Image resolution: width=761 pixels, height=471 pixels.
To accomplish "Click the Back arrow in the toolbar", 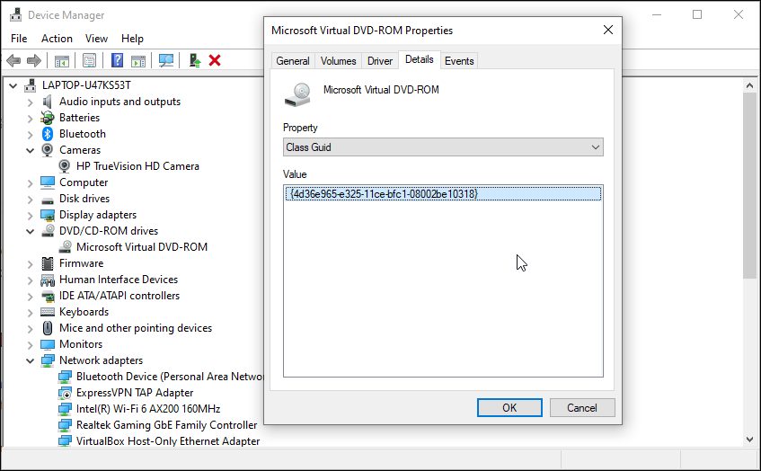I will 13,60.
